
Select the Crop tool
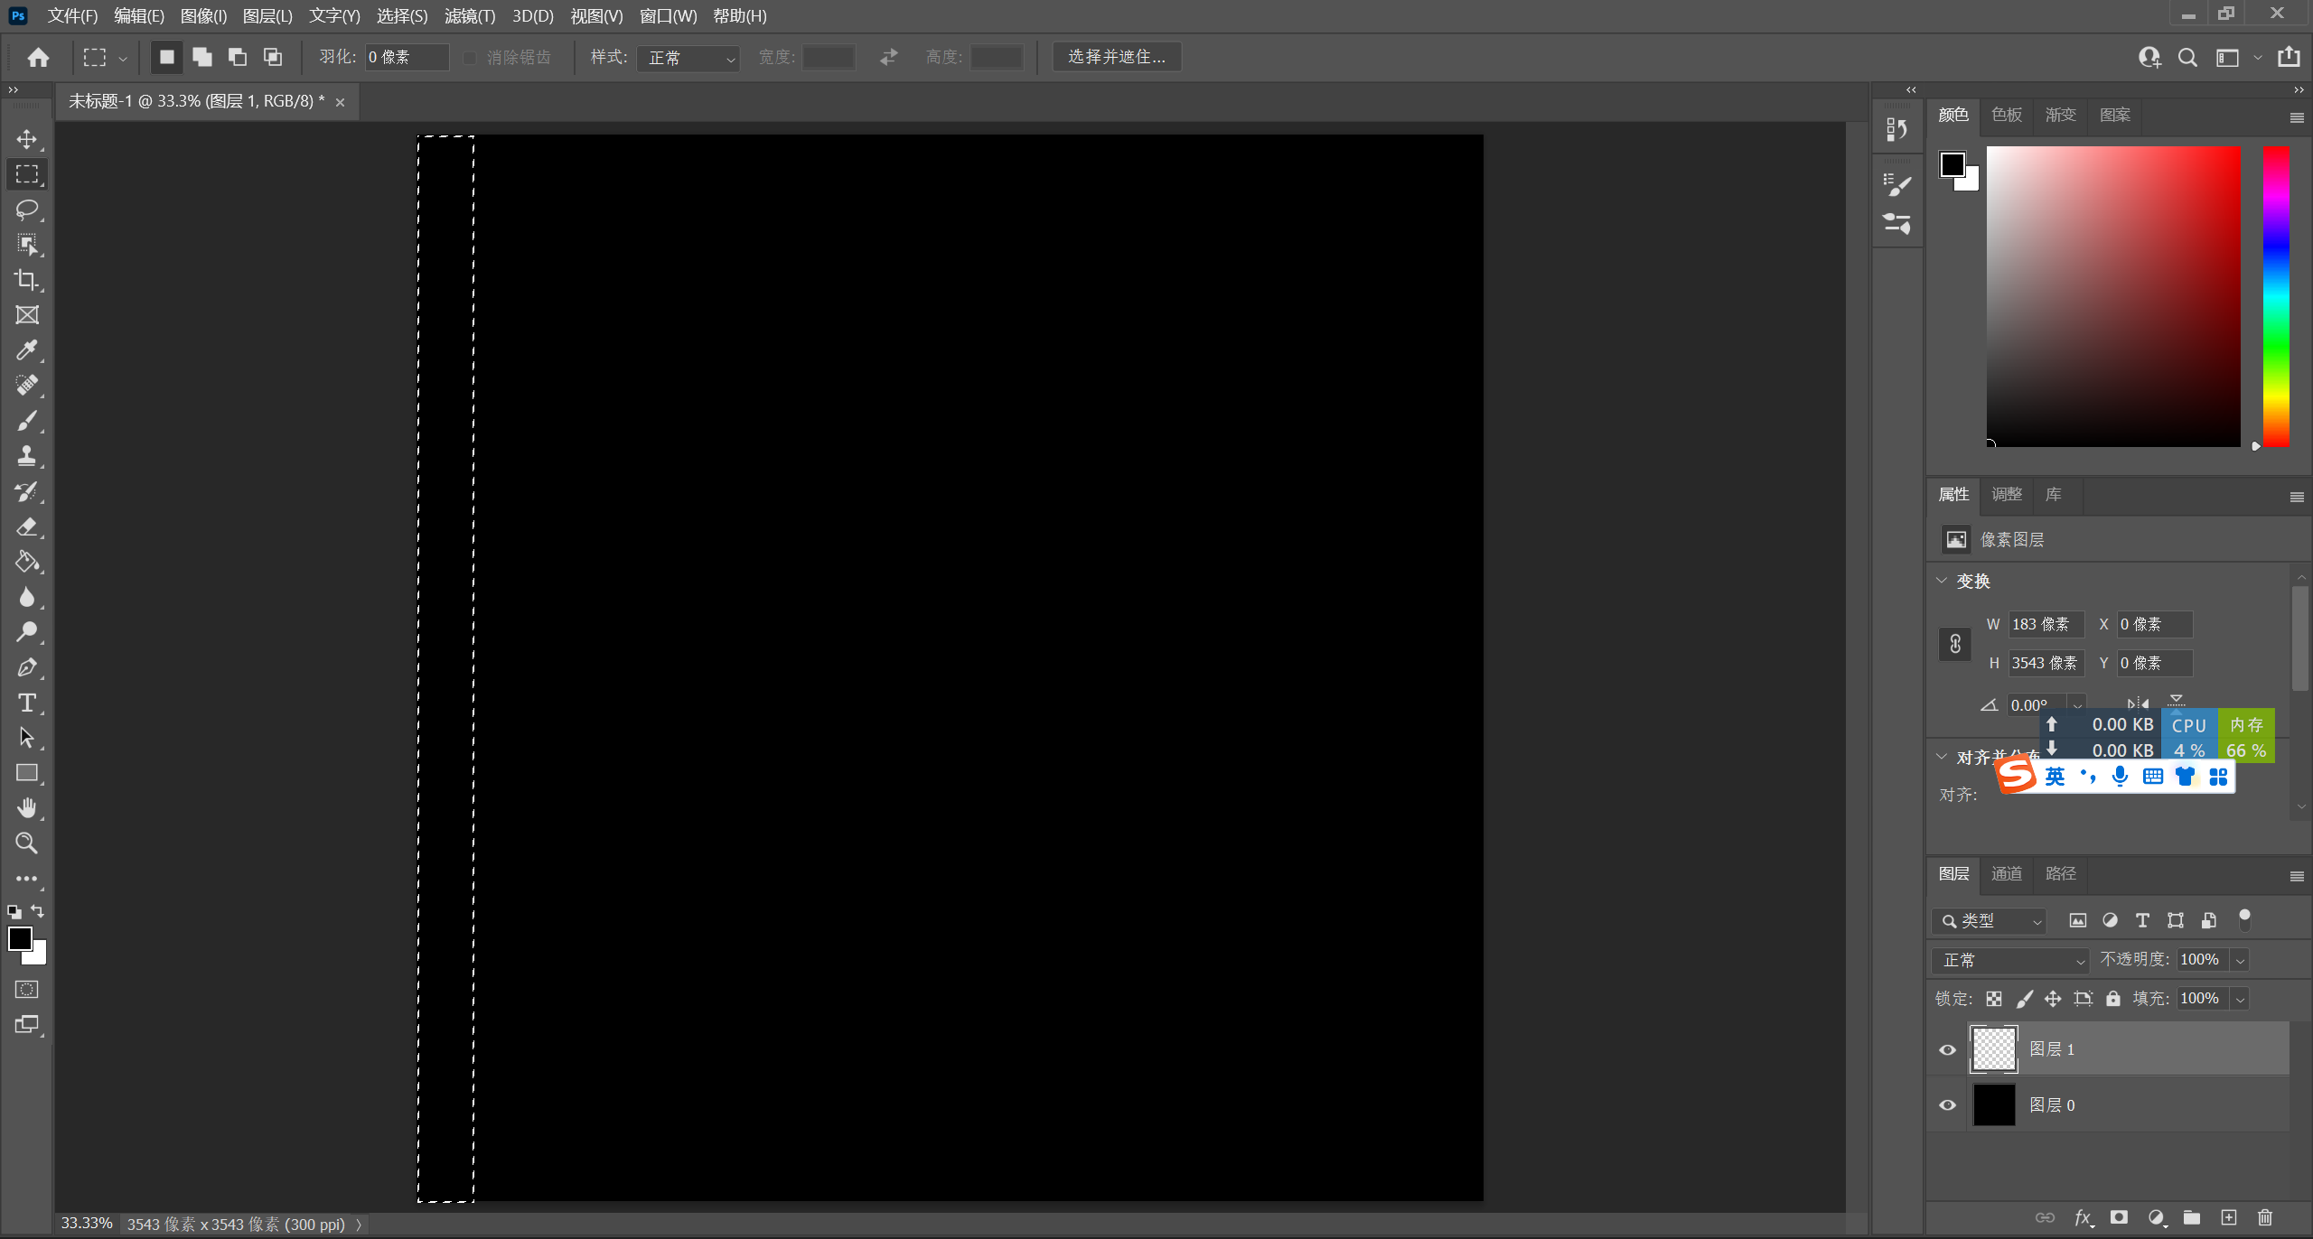coord(26,280)
